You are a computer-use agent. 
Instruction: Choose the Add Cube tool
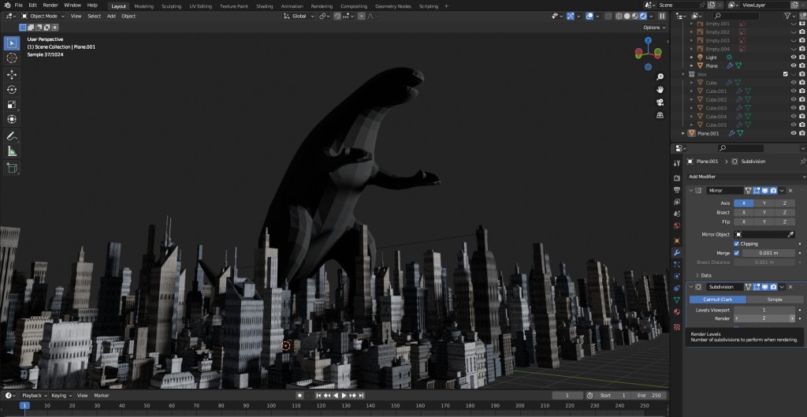tap(12, 167)
